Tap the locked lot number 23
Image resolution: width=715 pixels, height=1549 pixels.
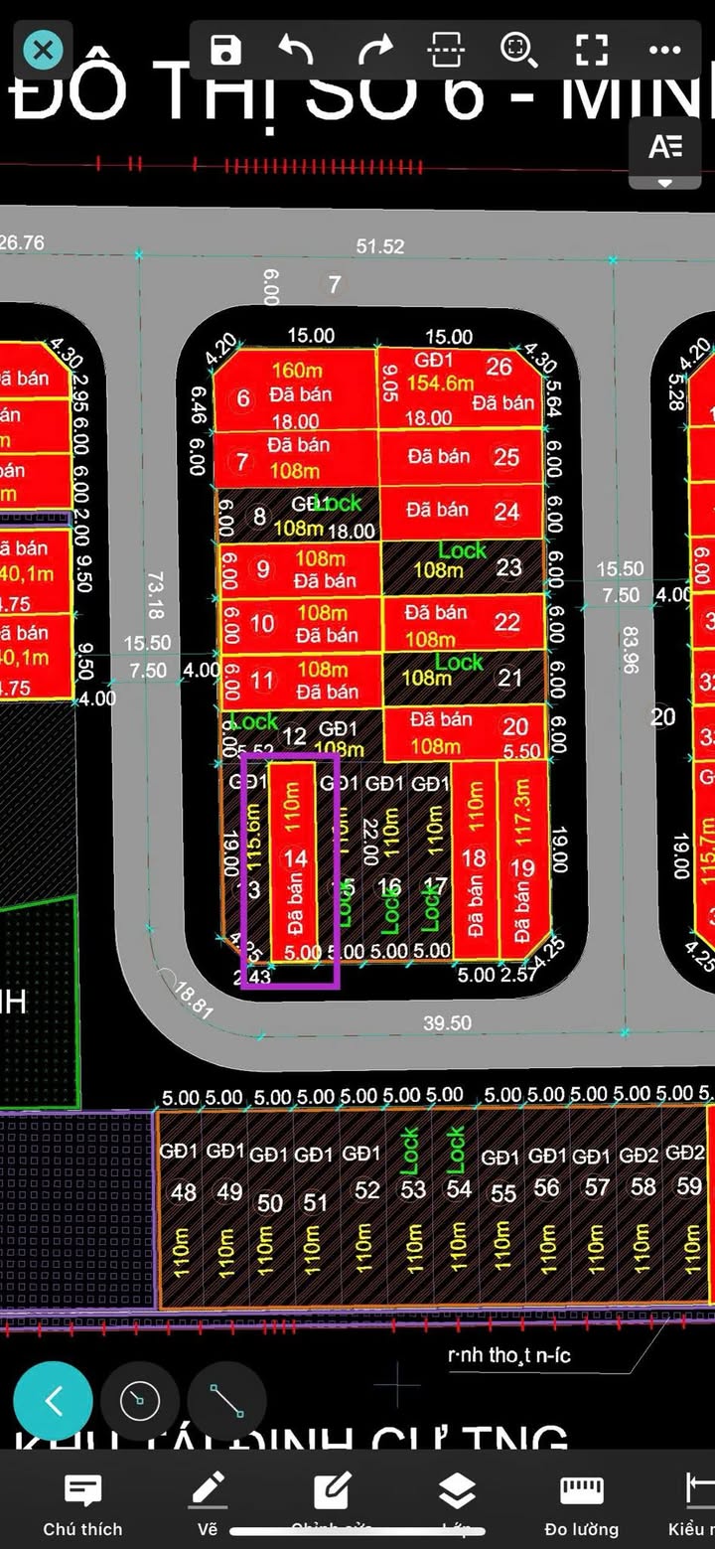click(508, 567)
